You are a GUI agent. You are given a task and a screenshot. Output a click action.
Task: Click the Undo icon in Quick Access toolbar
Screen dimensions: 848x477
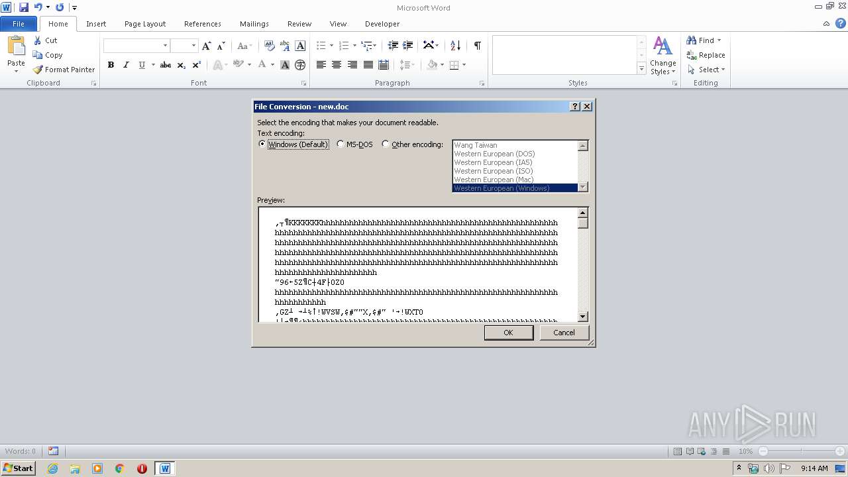point(38,7)
